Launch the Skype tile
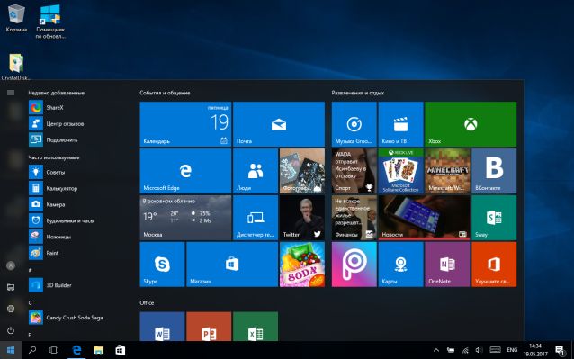The width and height of the screenshot is (574, 359). 162,265
